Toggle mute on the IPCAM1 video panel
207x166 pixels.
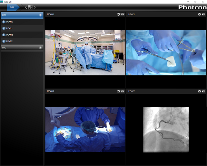point(122,15)
